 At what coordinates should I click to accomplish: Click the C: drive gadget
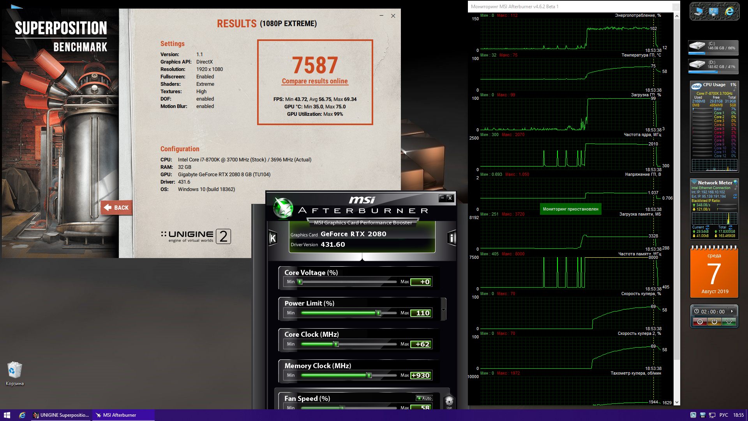click(713, 47)
